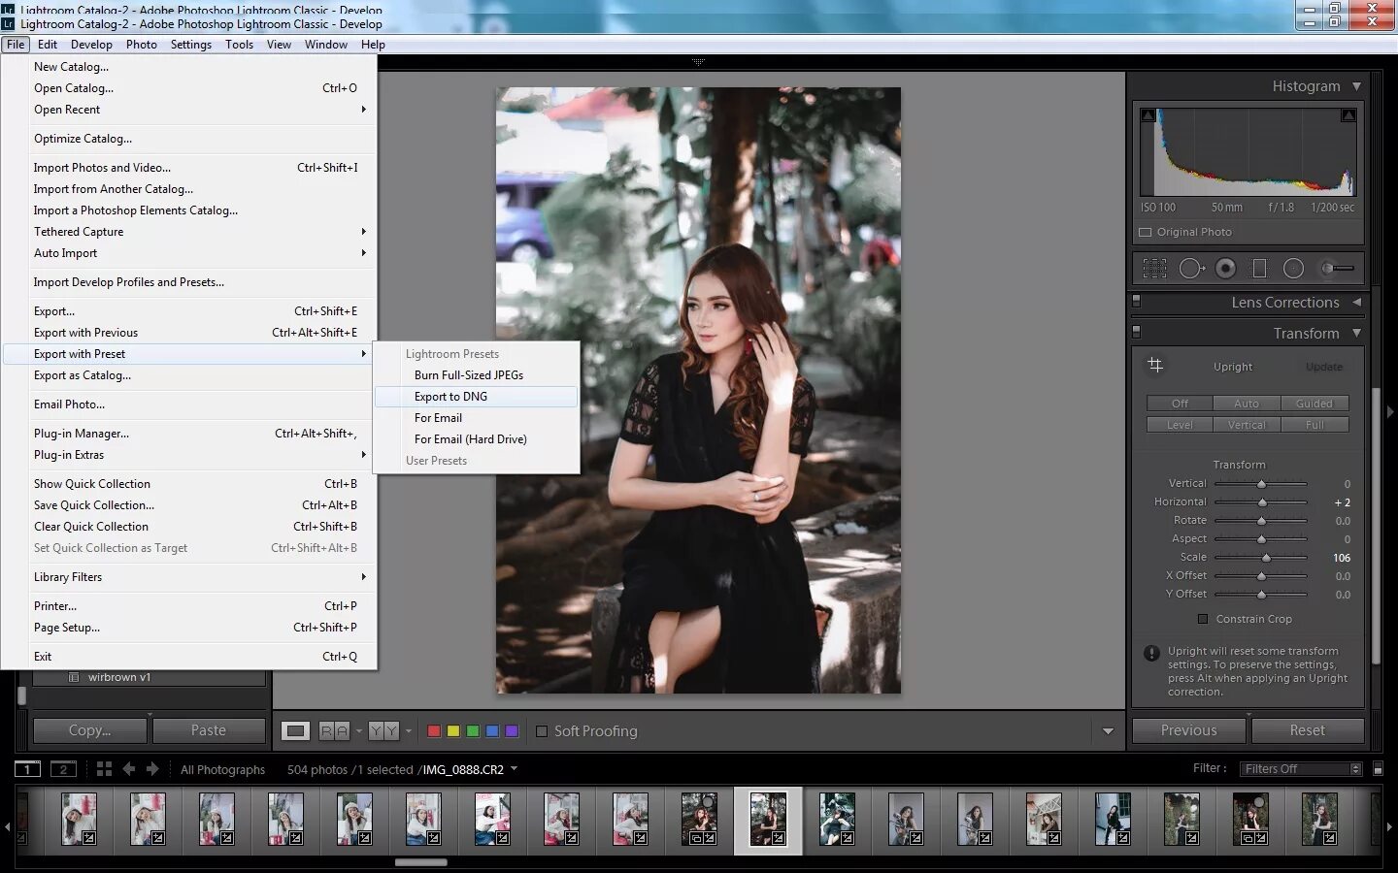This screenshot has width=1398, height=873.
Task: Collapse the Transform panel
Action: pyautogui.click(x=1356, y=333)
